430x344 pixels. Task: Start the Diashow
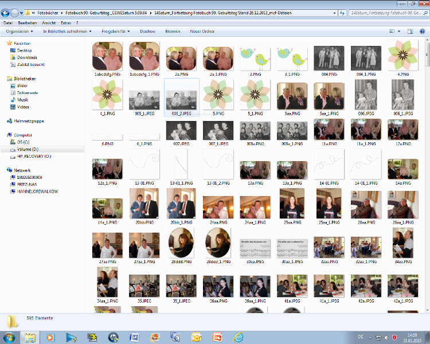pyautogui.click(x=147, y=32)
